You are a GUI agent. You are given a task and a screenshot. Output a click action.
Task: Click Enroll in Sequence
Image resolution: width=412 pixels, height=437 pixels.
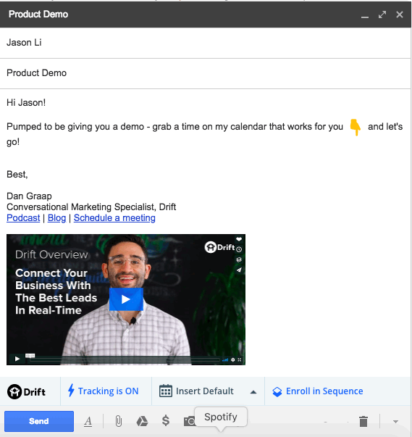pos(318,391)
